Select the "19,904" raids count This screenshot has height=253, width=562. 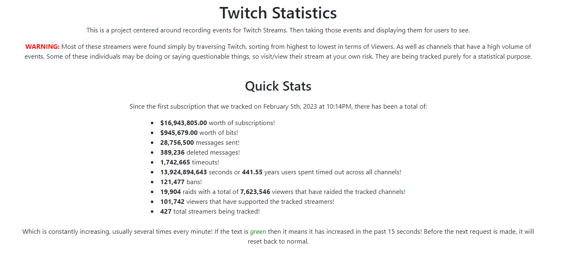click(171, 192)
